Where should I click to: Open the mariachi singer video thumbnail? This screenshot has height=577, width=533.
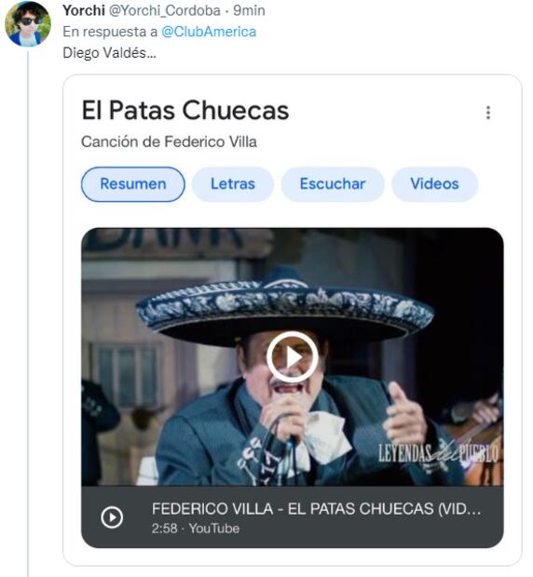[293, 357]
